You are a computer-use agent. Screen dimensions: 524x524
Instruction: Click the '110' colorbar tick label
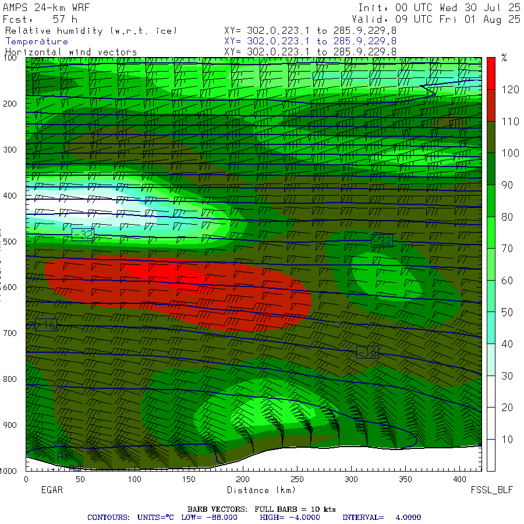pos(510,121)
